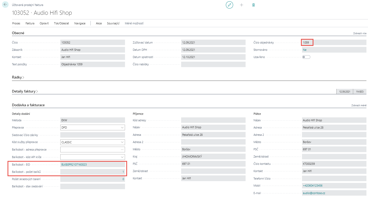Open the Kód služby přepravce dropdown
This screenshot has width=368, height=199.
click(x=122, y=142)
